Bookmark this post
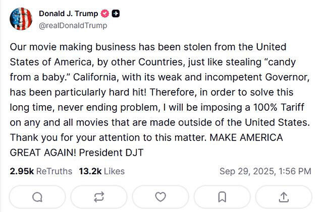 (222, 197)
